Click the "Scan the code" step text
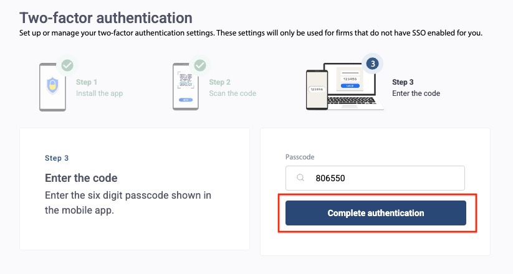Image resolution: width=513 pixels, height=274 pixels. (233, 93)
